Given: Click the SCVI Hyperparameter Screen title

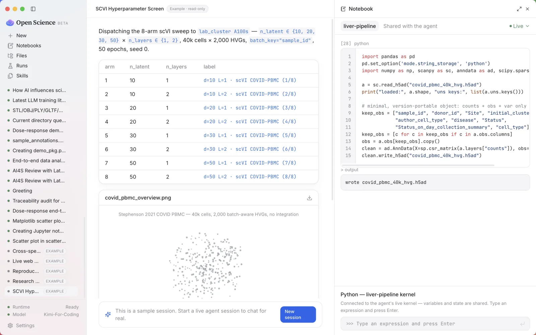Looking at the screenshot, I should pyautogui.click(x=130, y=9).
